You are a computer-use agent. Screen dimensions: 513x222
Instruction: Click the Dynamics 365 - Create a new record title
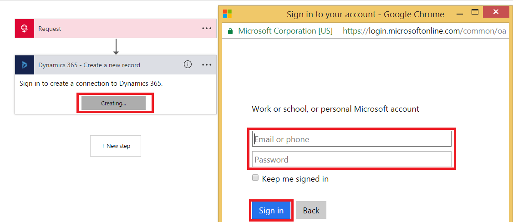pyautogui.click(x=89, y=65)
